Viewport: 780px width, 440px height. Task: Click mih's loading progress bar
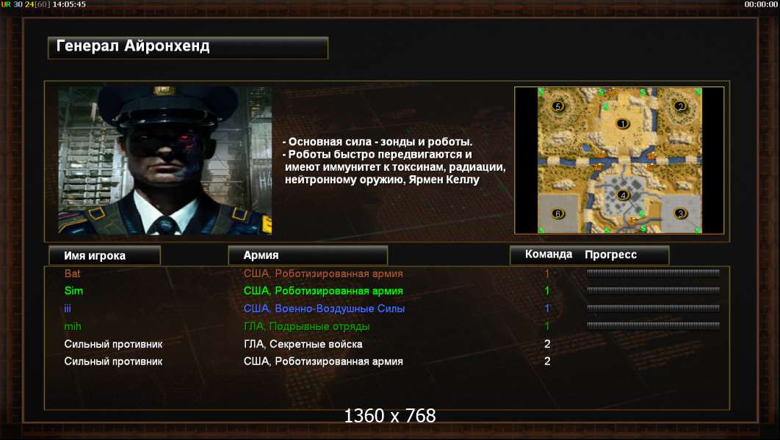(653, 326)
